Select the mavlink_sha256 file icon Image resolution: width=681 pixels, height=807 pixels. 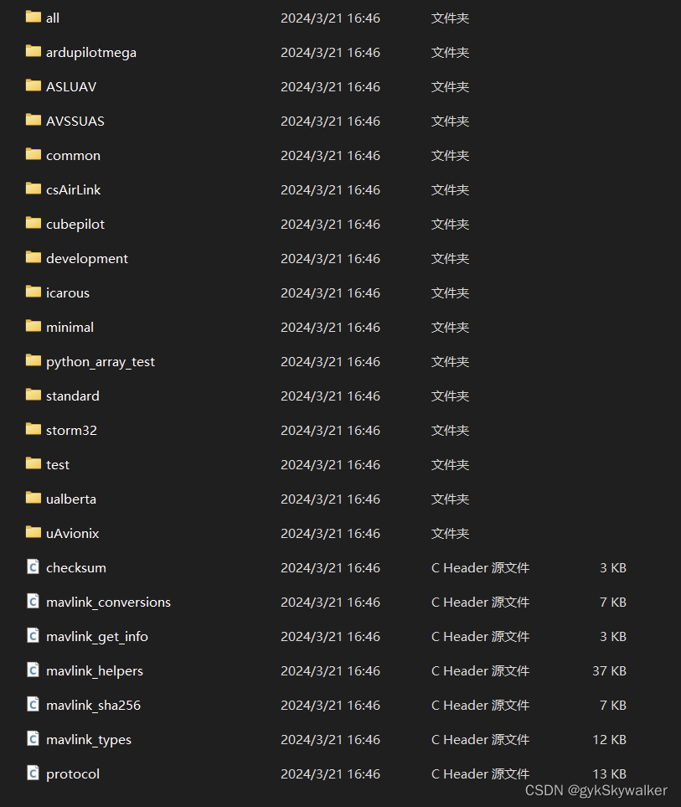point(34,704)
